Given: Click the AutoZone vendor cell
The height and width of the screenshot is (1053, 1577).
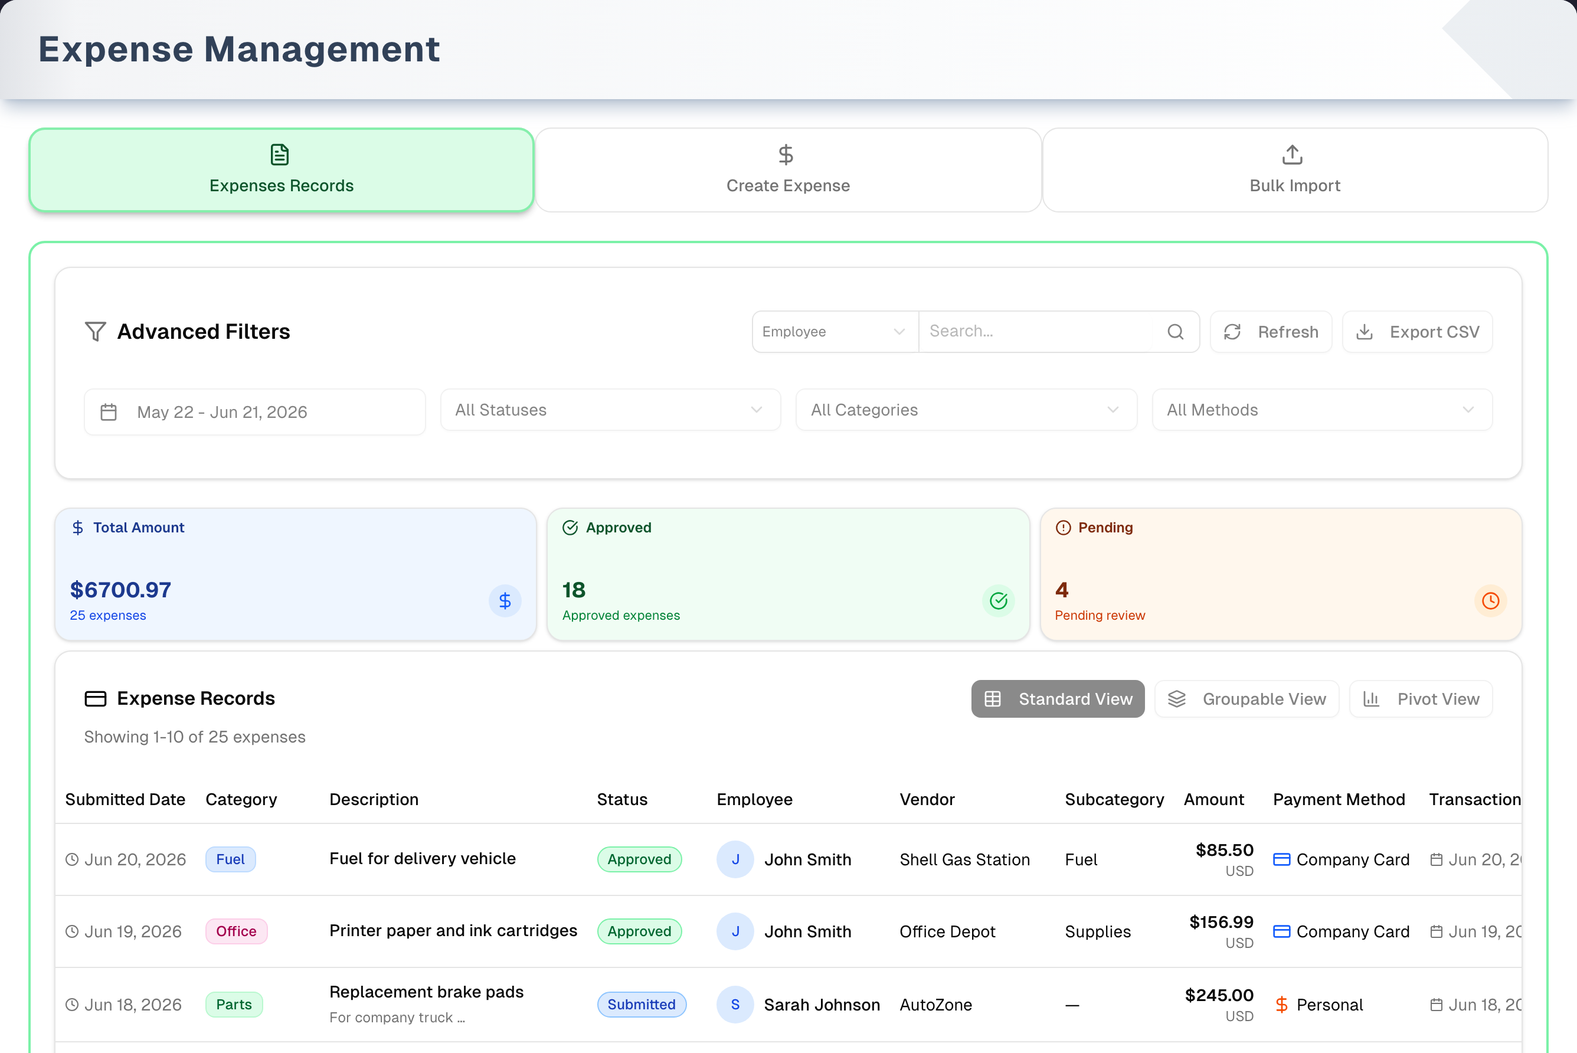Looking at the screenshot, I should point(935,1004).
